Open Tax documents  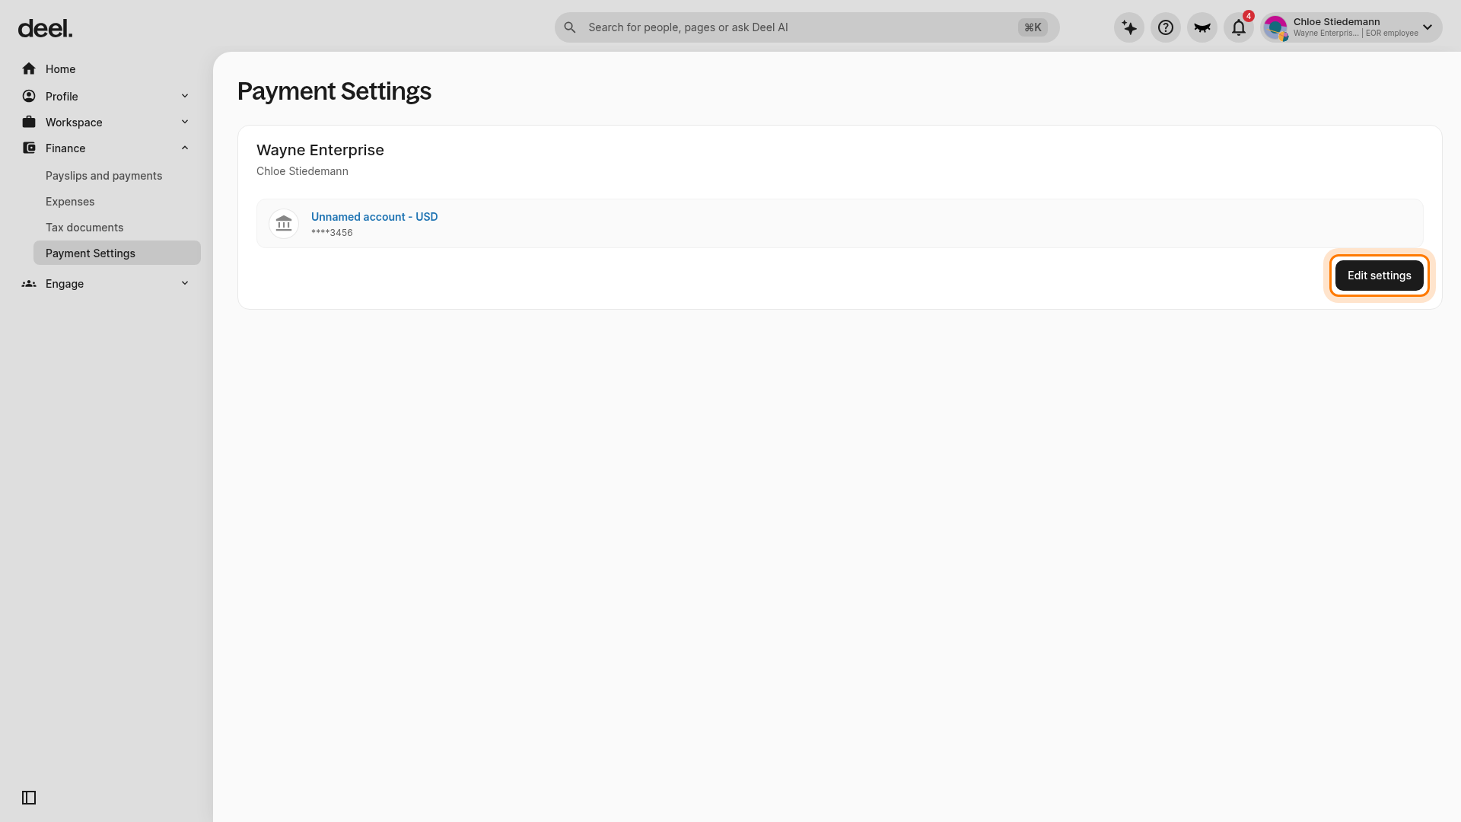pyautogui.click(x=84, y=228)
